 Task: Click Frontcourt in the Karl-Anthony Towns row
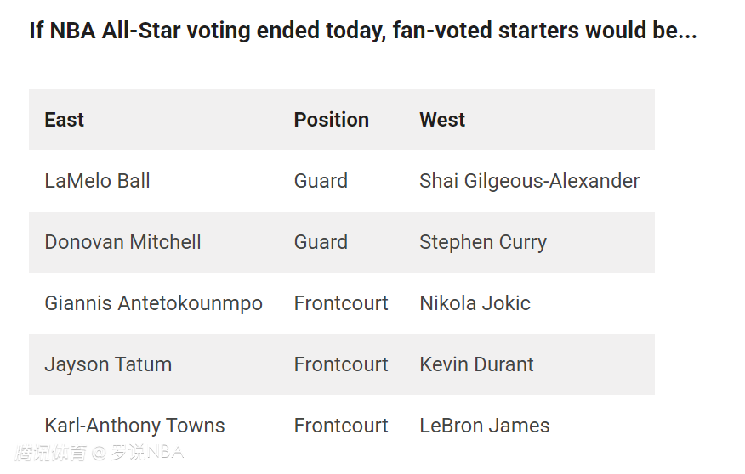341,426
